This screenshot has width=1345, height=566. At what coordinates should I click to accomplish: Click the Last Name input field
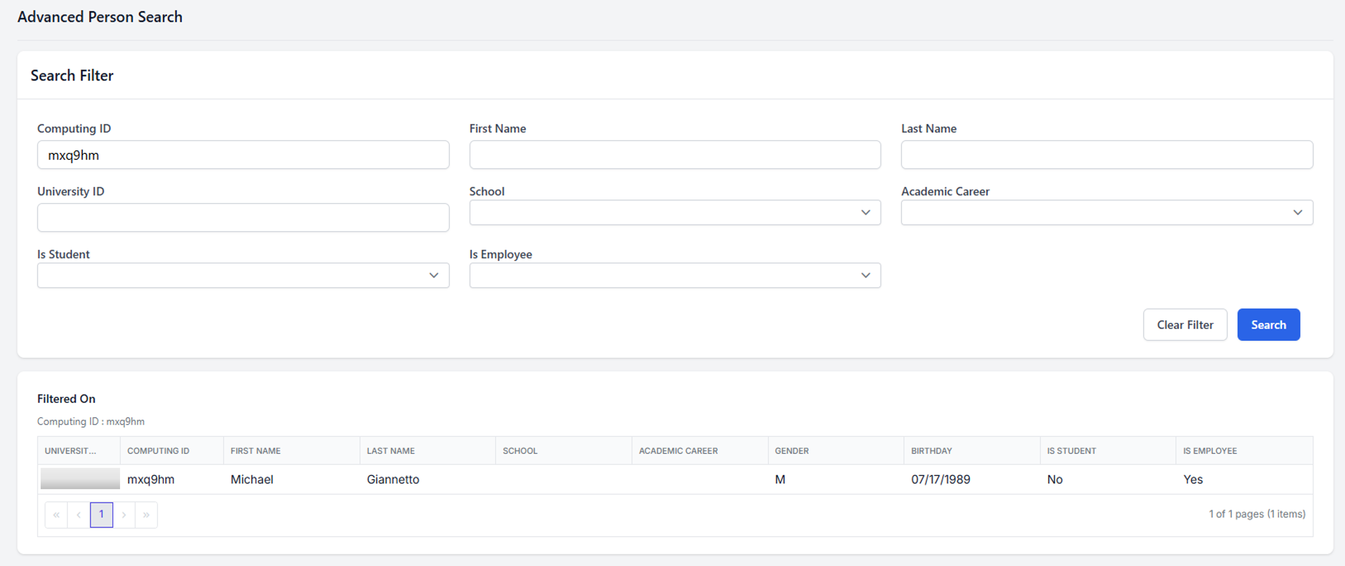[1106, 155]
